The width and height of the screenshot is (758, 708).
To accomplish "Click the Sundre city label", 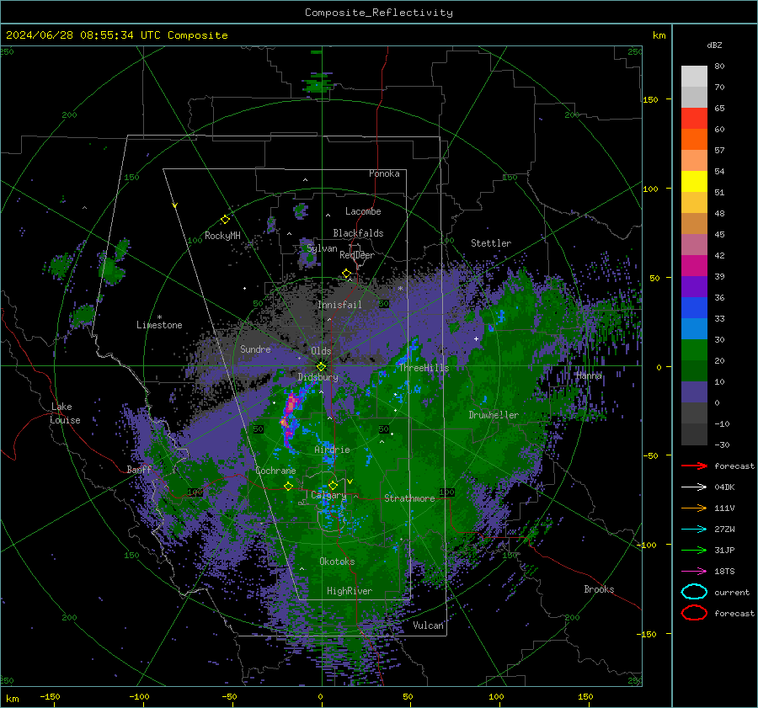I will 255,349.
